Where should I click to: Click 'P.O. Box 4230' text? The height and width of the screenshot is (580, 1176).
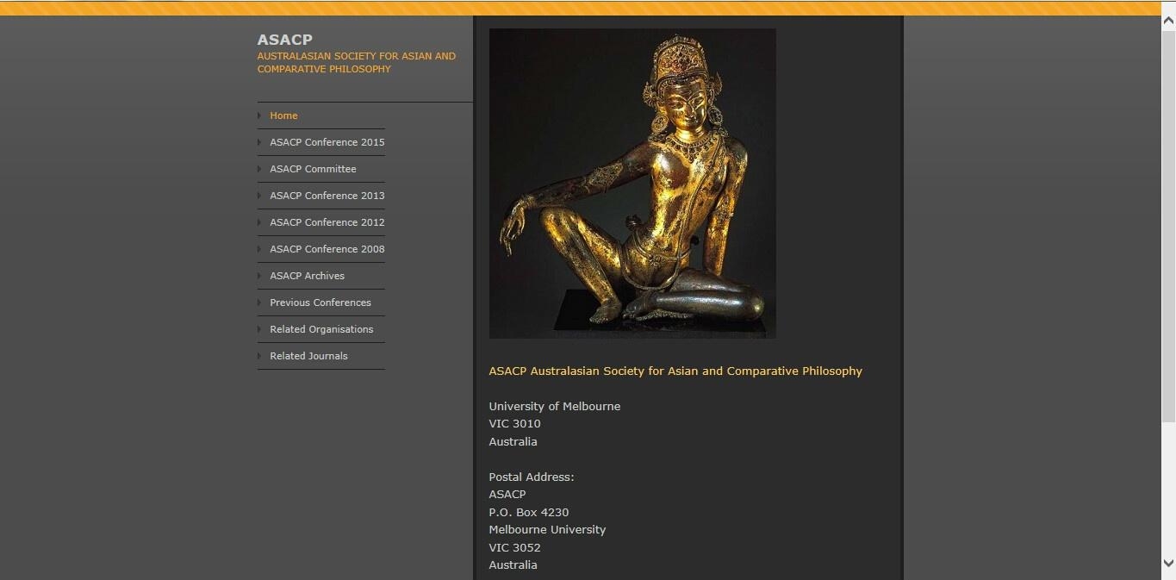point(529,512)
